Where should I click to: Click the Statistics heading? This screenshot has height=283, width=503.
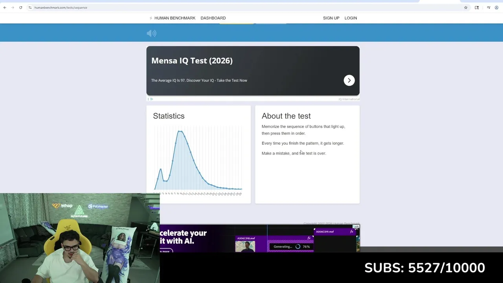click(169, 116)
